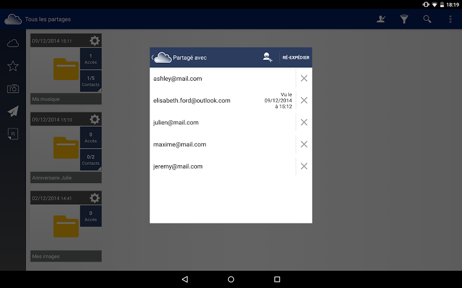
Task: Open shares paper plane in the sidebar
Action: [x=13, y=111]
